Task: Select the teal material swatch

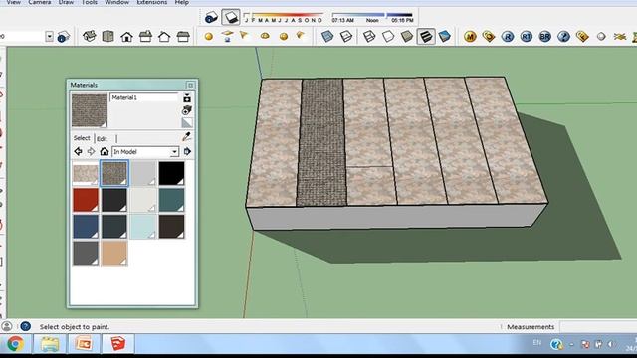Action: point(171,200)
